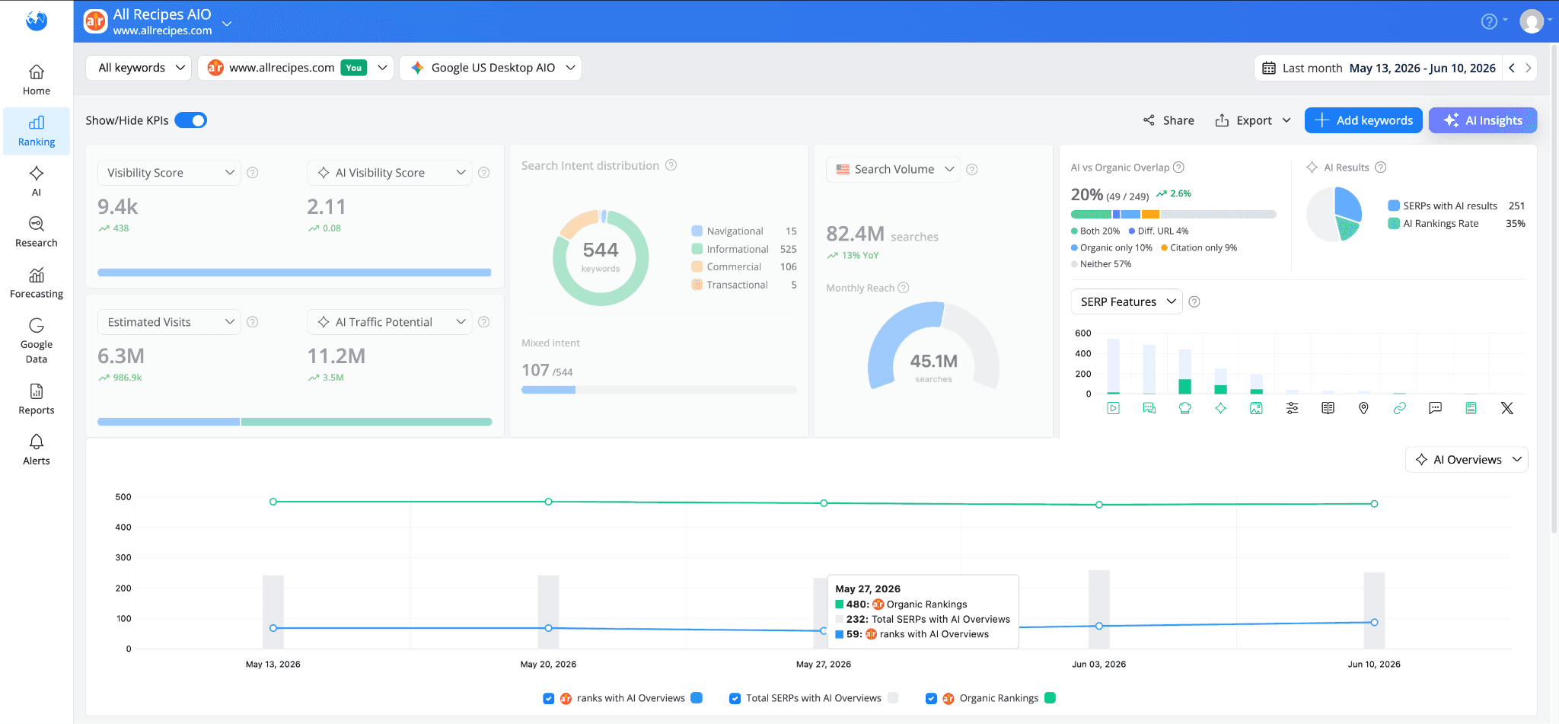Click the green swatch beside Organic Rankings legend

pos(1050,698)
